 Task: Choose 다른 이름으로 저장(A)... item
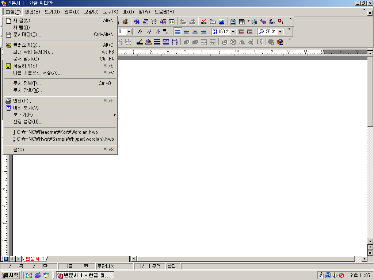(x=60, y=73)
